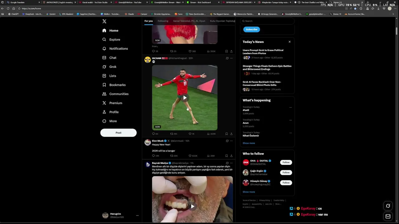399x224 pixels.
Task: Share Elon Musk's post
Action: point(231,156)
